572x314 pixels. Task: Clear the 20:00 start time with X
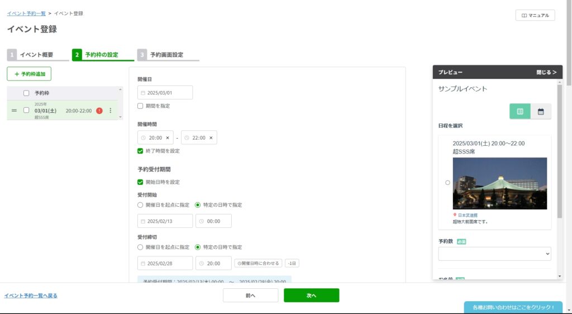(x=168, y=138)
